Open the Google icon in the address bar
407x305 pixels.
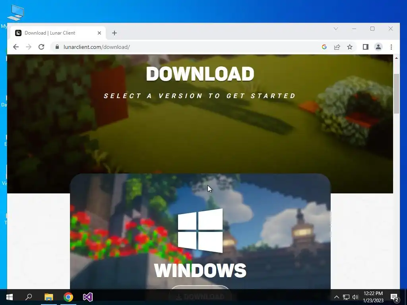pos(324,47)
